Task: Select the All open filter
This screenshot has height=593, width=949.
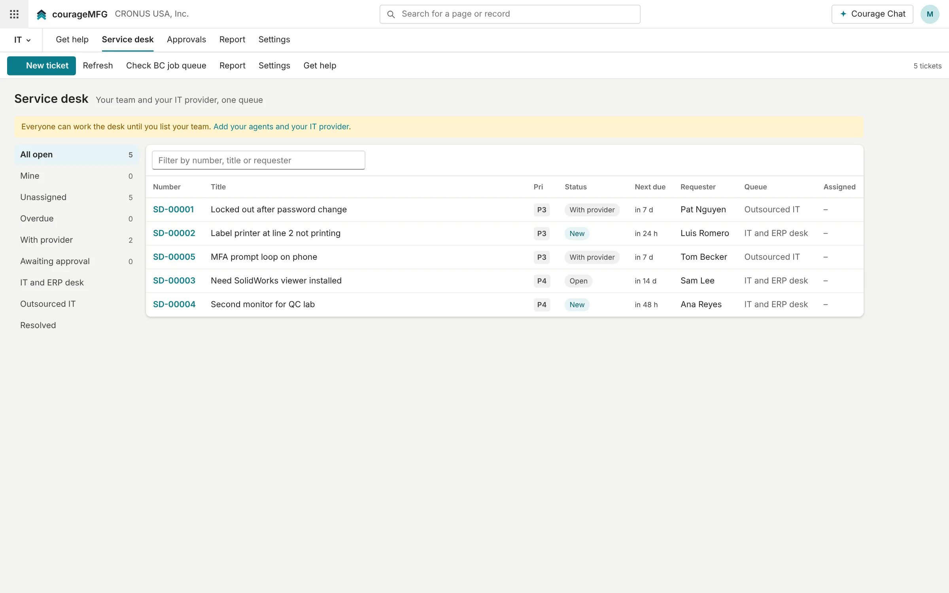Action: pos(76,155)
